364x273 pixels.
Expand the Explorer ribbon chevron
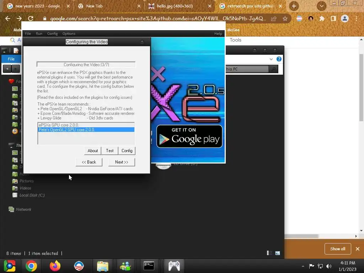click(271, 59)
